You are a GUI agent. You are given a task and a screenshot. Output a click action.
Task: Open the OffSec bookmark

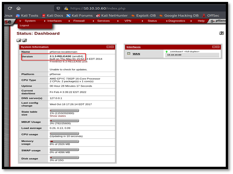[211, 15]
